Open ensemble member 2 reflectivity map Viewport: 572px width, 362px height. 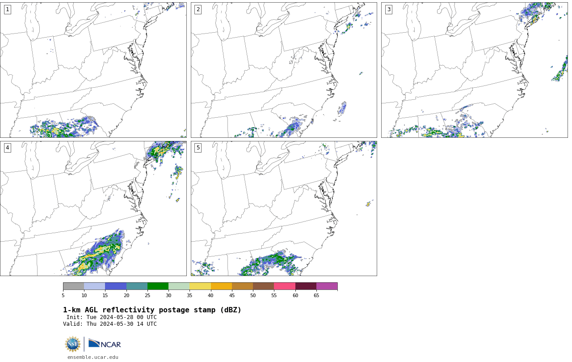pos(284,70)
